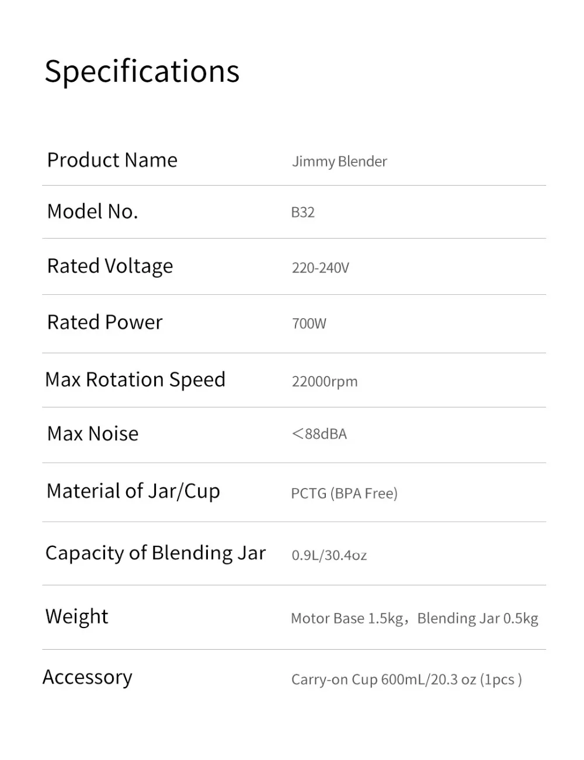Select the 22000rpm value
The image size is (584, 760).
pyautogui.click(x=325, y=382)
